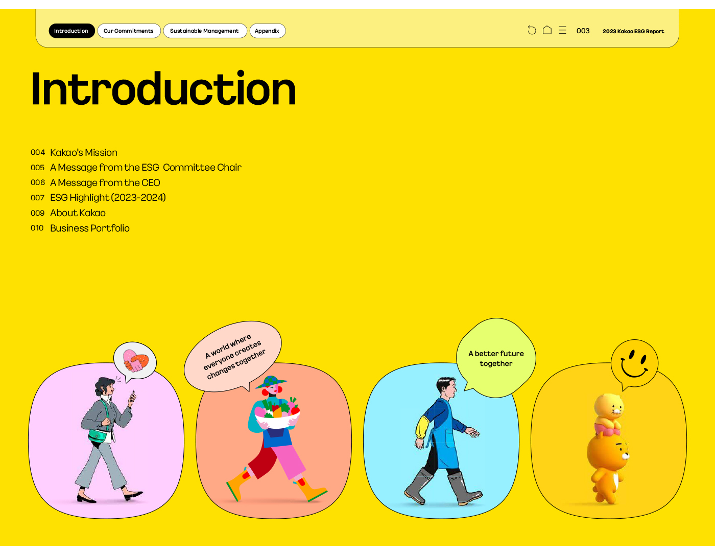Open the contents menu list icon
This screenshot has width=715, height=555.
point(562,30)
